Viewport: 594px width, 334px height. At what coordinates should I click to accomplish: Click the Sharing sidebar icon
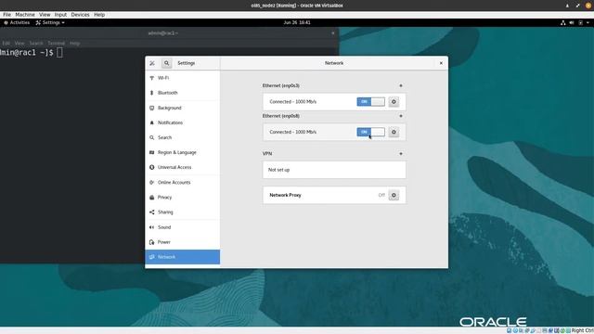tap(152, 212)
